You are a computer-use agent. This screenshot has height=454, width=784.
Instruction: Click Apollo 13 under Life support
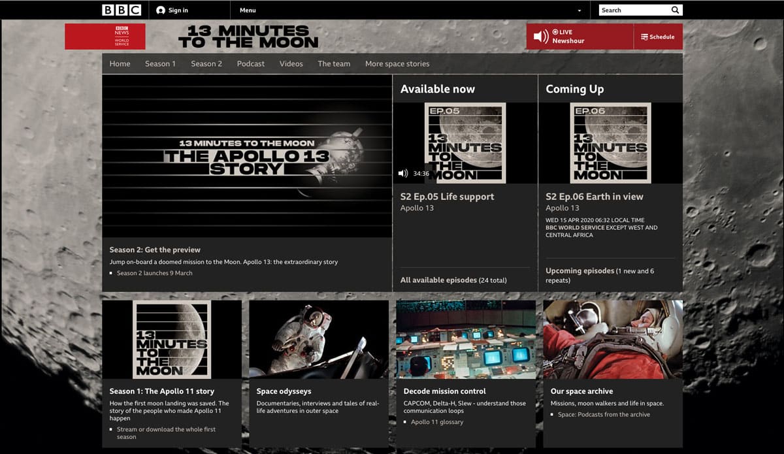tap(417, 208)
